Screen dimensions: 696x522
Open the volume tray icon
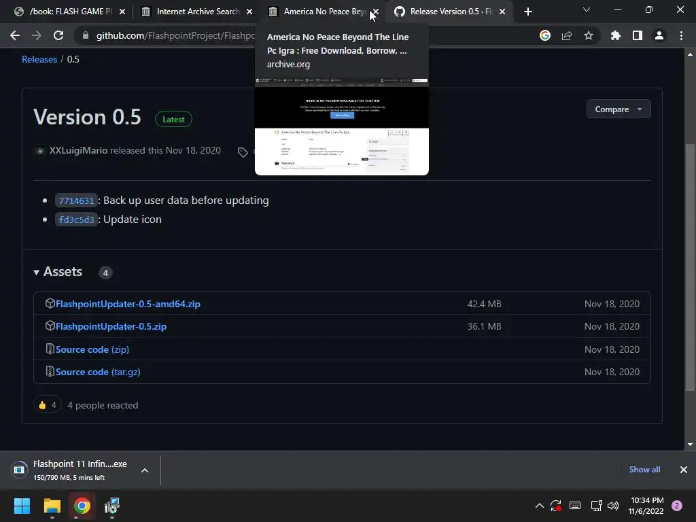(613, 506)
